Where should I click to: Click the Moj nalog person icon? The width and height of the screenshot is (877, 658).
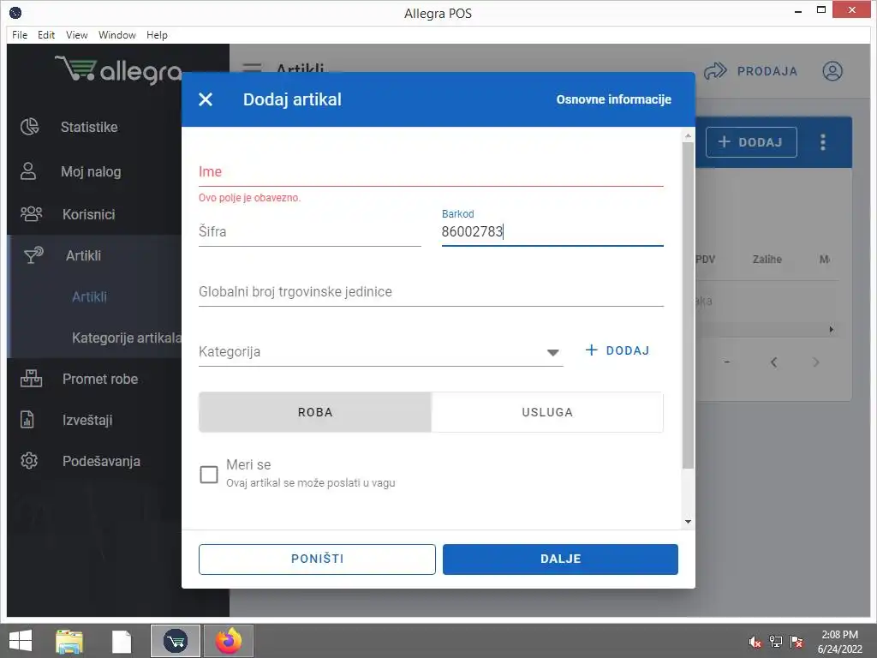(x=28, y=171)
